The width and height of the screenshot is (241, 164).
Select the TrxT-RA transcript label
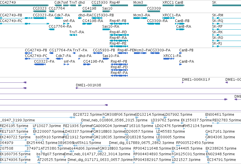click(76, 32)
